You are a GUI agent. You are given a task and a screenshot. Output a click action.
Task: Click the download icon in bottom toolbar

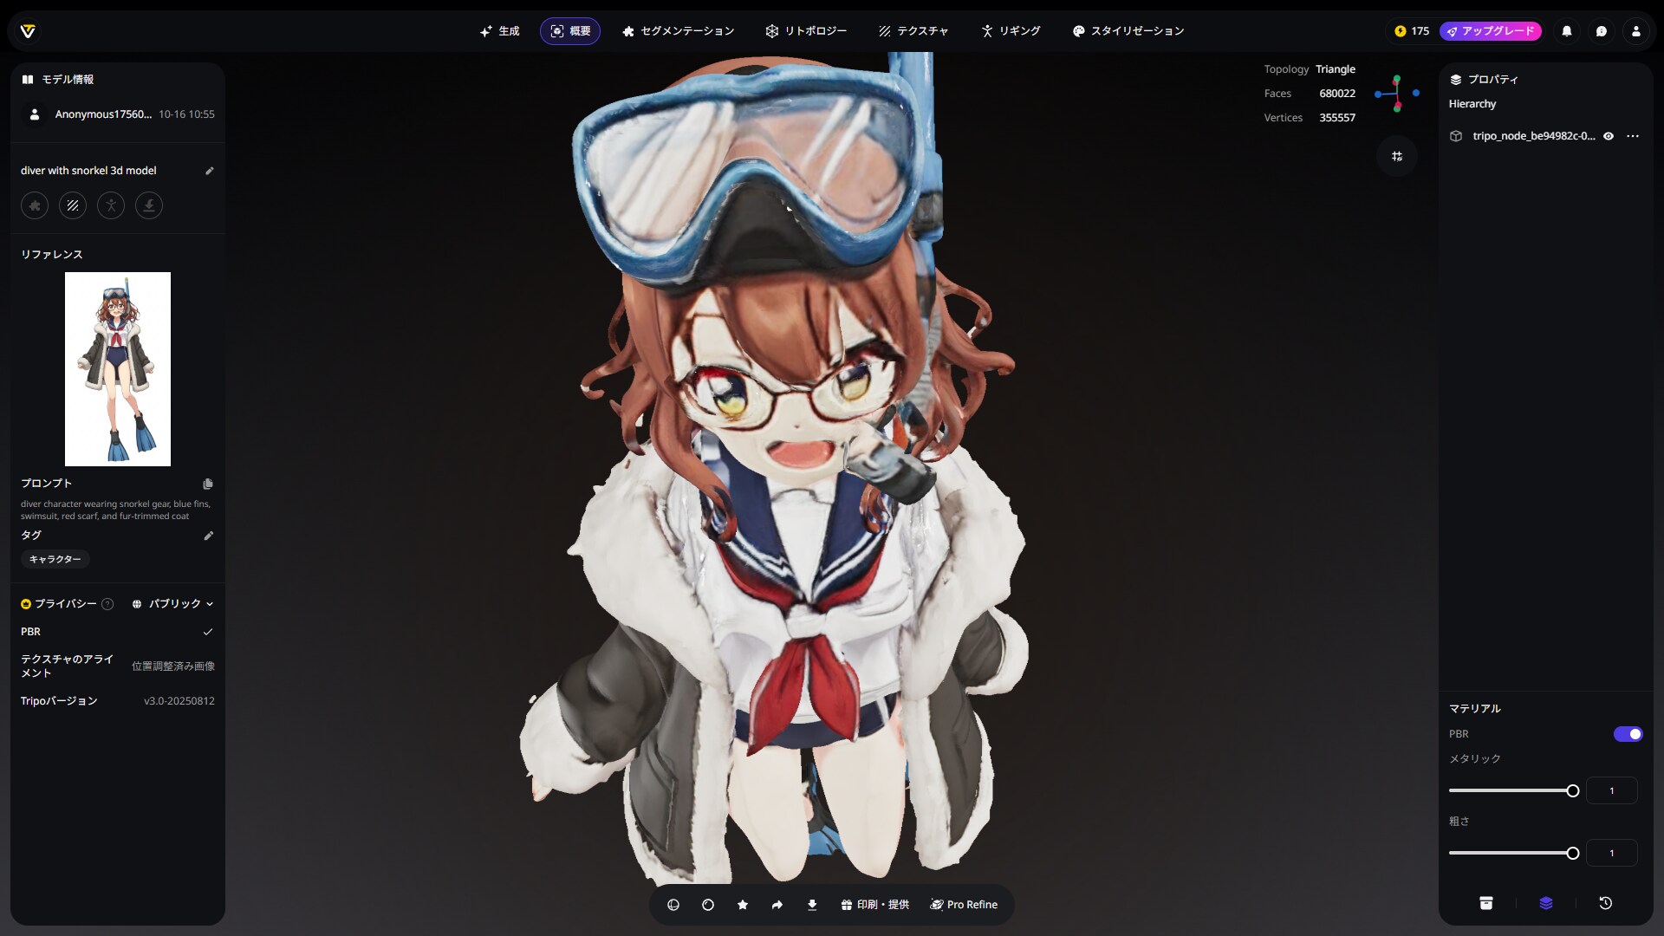[x=812, y=905]
